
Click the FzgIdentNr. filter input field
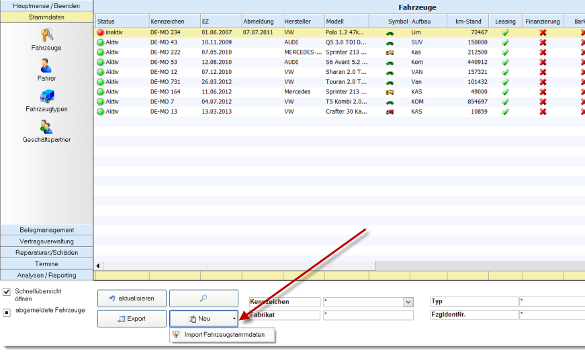552,315
